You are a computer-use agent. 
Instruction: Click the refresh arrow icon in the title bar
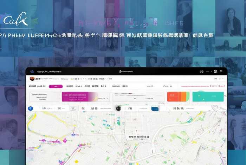click(221, 71)
